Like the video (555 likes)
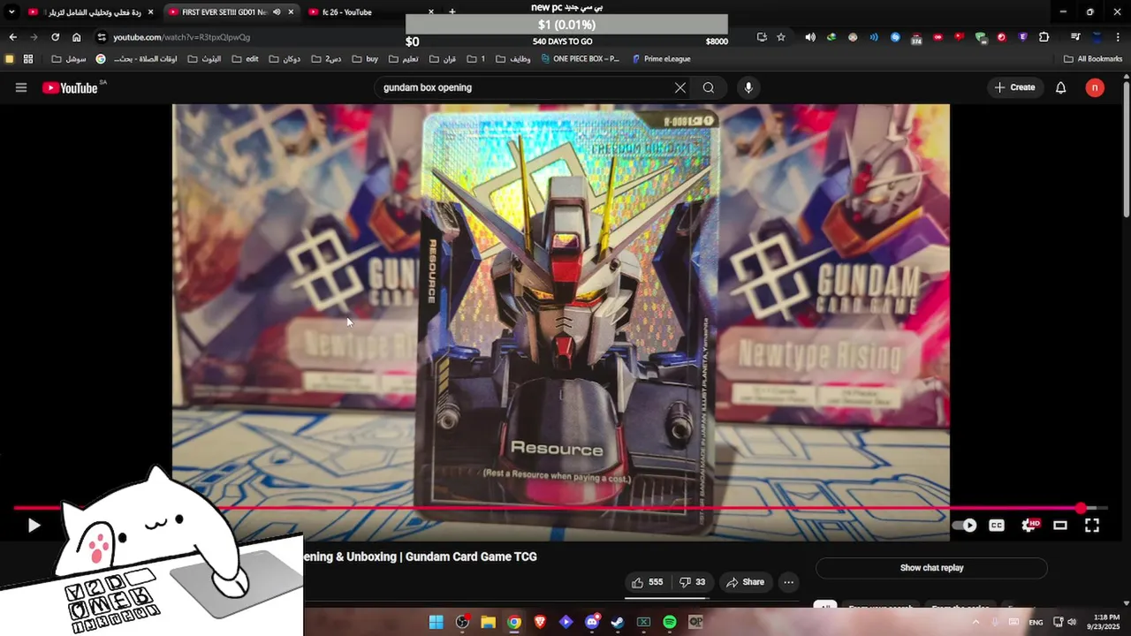The height and width of the screenshot is (636, 1131). (647, 582)
